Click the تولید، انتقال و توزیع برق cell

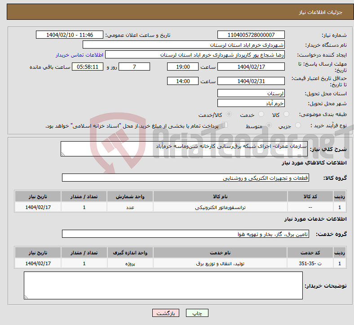pyautogui.click(x=220, y=263)
